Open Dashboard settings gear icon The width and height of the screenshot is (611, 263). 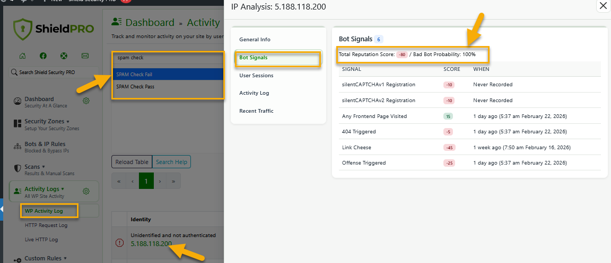tap(86, 101)
